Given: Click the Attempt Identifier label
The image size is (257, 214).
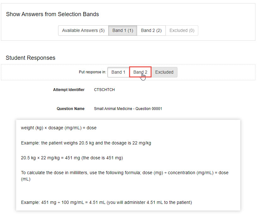Looking at the screenshot, I should pos(69,90).
